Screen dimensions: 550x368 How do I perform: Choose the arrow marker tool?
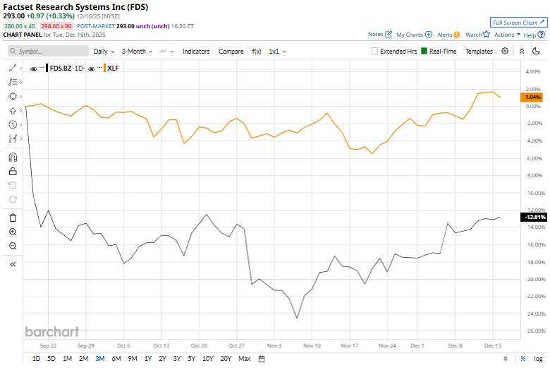point(13,111)
